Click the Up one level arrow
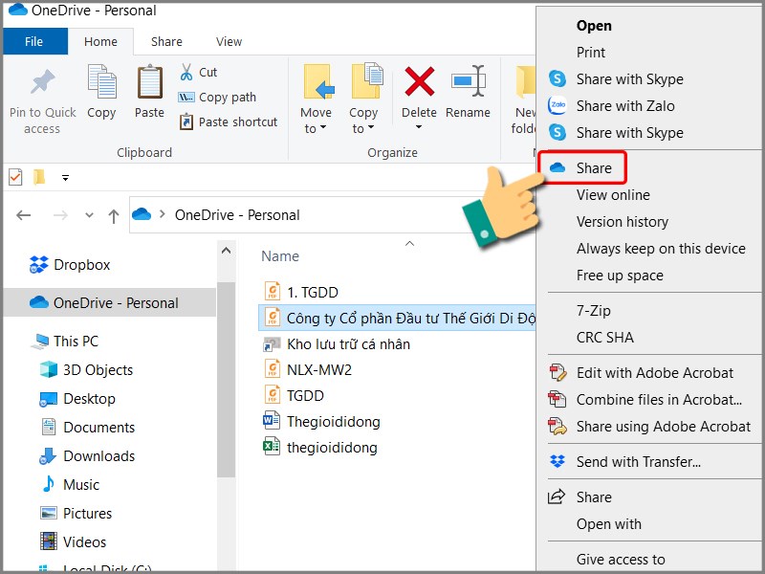The height and width of the screenshot is (574, 765). (x=114, y=216)
